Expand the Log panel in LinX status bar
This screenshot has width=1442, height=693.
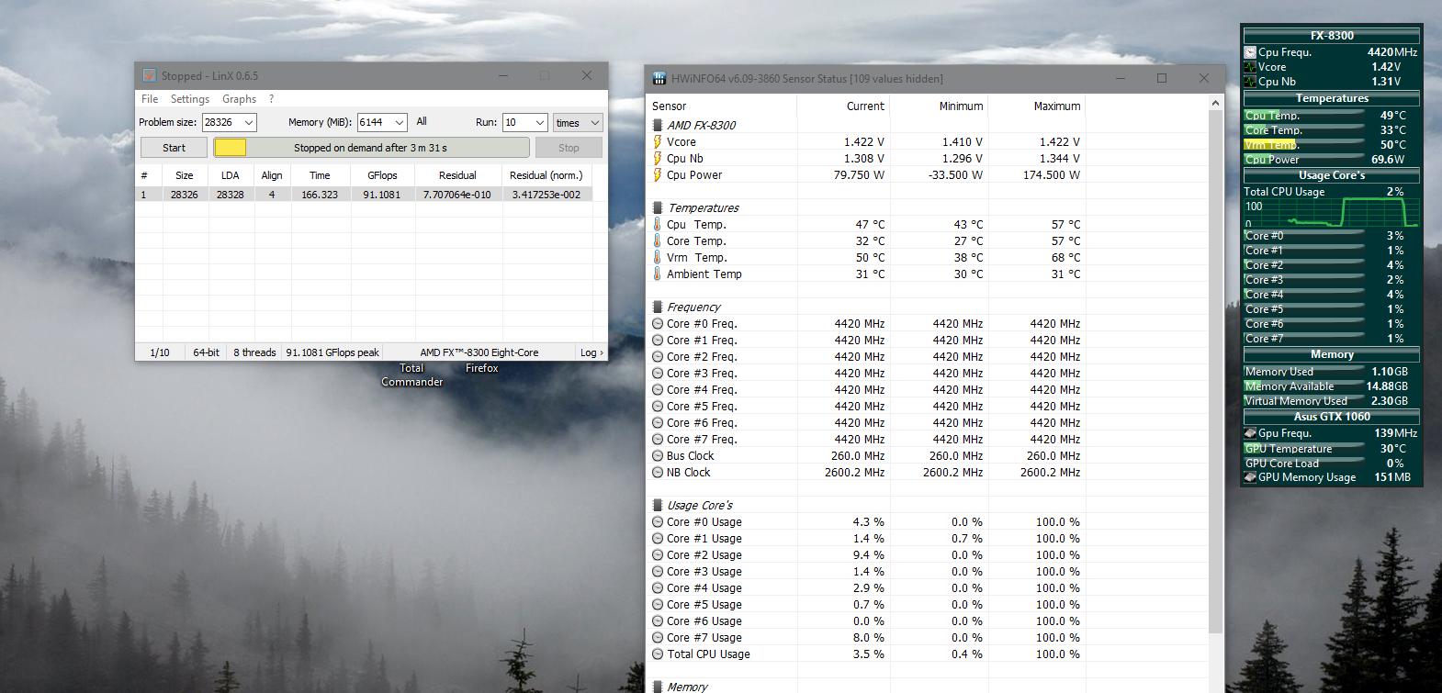pyautogui.click(x=592, y=352)
